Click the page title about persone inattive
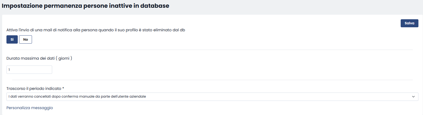The image size is (423, 115). (x=86, y=6)
